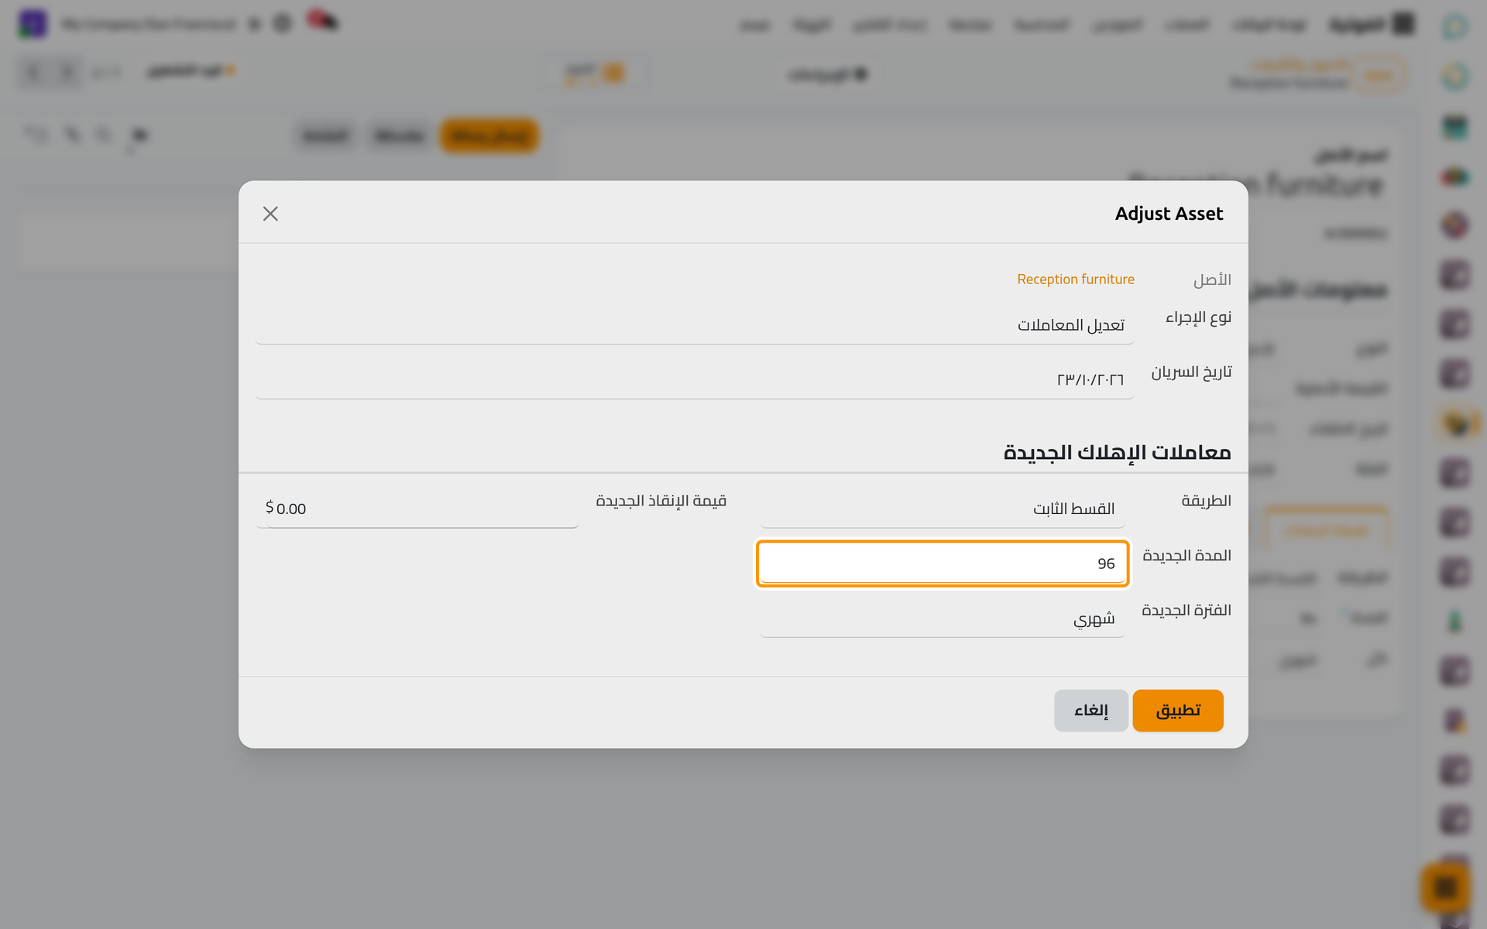Click the الأصل label
Screen dimensions: 1487x929
coord(1212,279)
